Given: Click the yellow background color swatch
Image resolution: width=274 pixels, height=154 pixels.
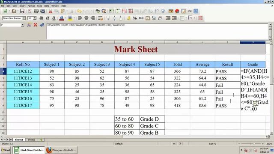Looking at the screenshot, I should 70,18.
